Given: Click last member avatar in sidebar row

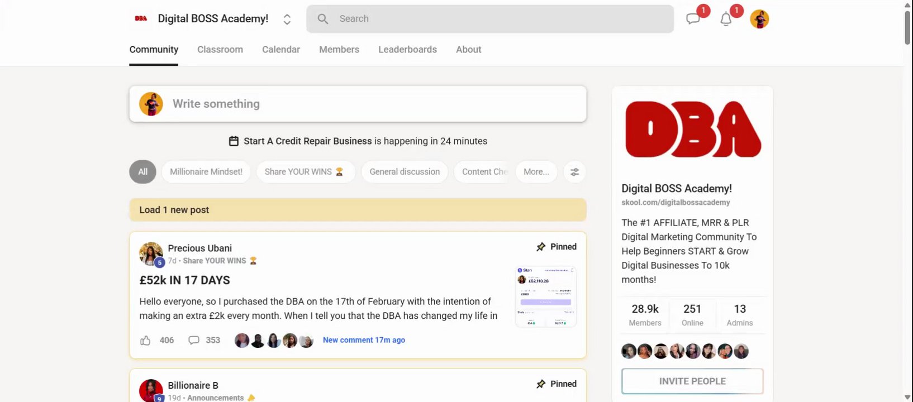Looking at the screenshot, I should click(741, 351).
